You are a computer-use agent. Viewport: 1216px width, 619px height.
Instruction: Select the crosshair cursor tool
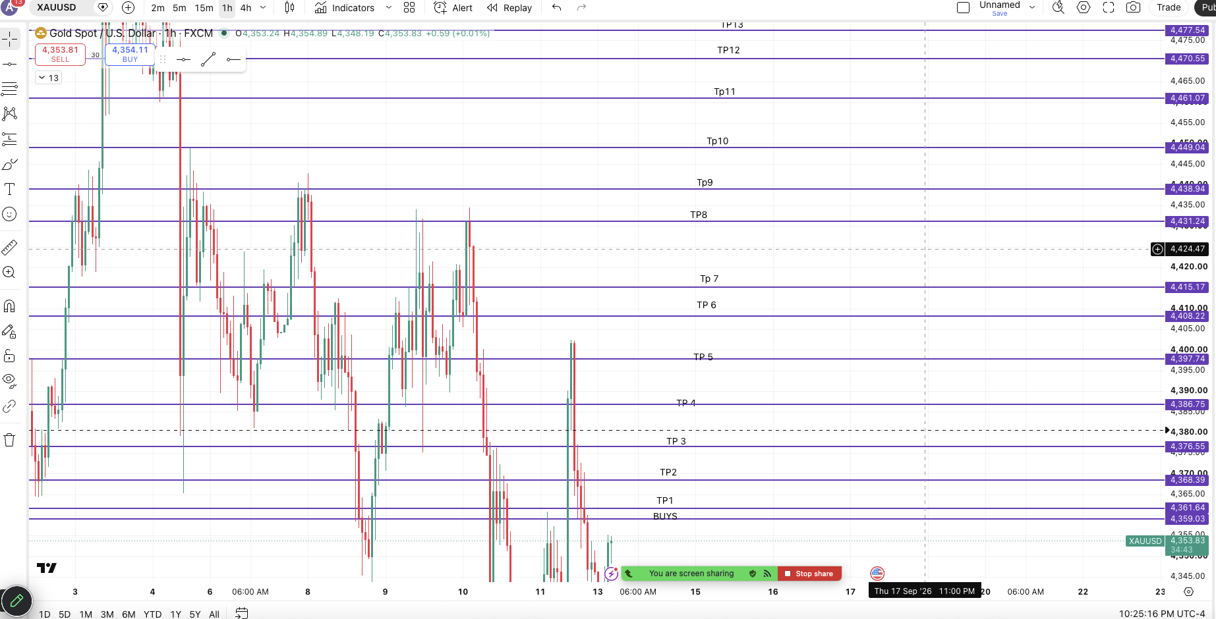10,39
